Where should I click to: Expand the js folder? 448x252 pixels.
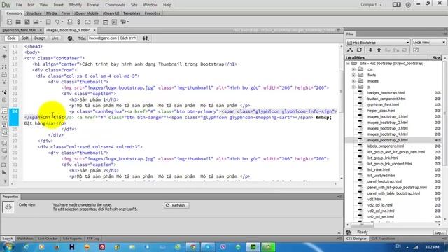click(353, 87)
